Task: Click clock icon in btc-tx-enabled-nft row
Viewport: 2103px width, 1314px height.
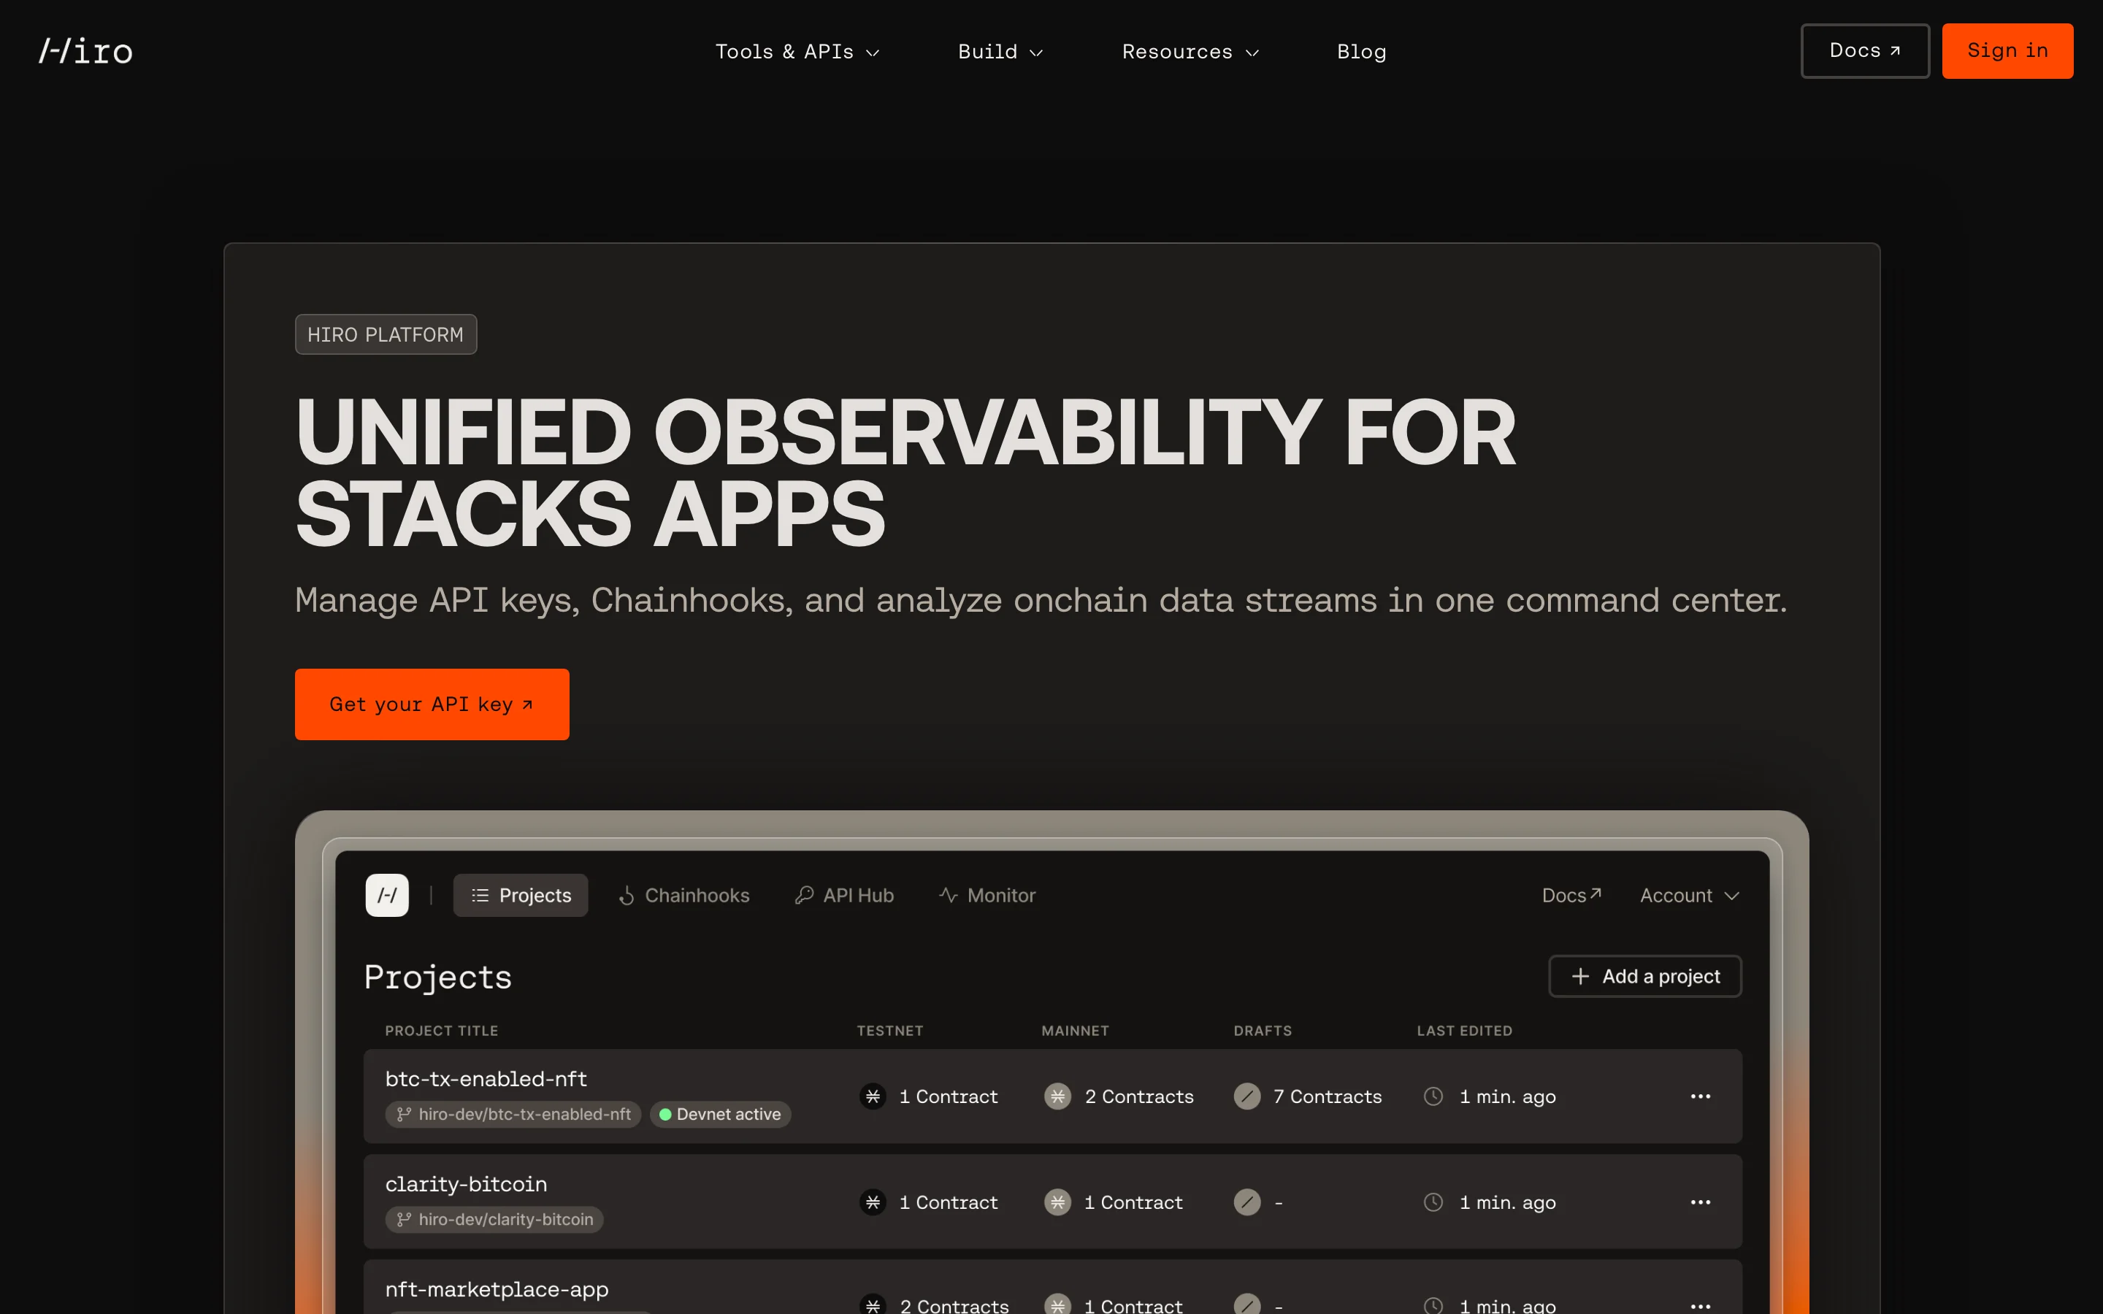Action: [1433, 1096]
